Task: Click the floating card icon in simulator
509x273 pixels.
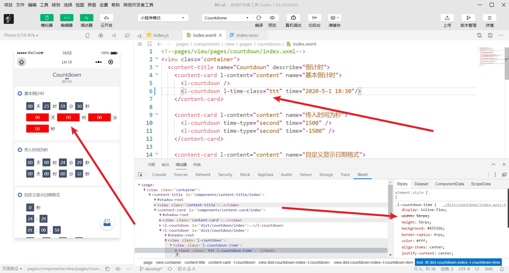Action: coord(107,222)
